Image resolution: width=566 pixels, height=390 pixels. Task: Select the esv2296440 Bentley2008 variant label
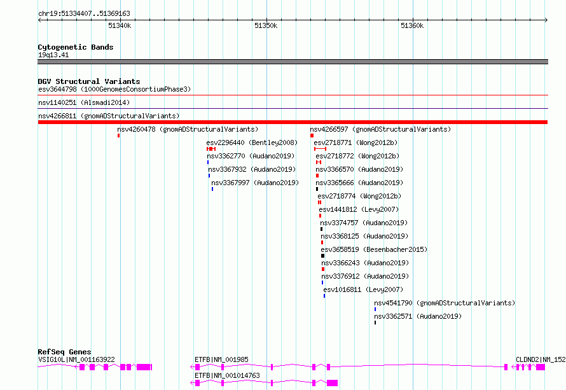tap(252, 143)
